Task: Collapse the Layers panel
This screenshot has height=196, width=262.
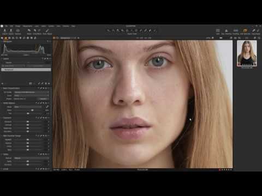Action: tap(2, 59)
